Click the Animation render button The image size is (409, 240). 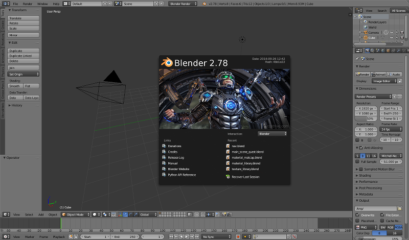coord(378,74)
